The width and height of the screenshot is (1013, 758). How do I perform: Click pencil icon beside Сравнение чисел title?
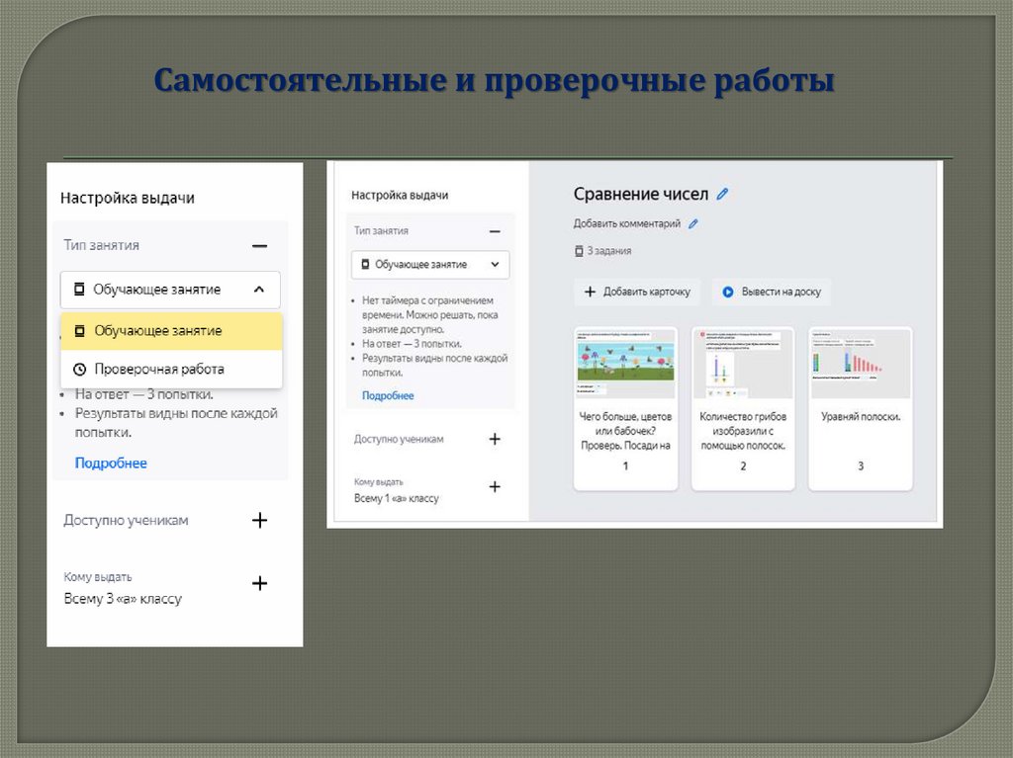pyautogui.click(x=722, y=194)
